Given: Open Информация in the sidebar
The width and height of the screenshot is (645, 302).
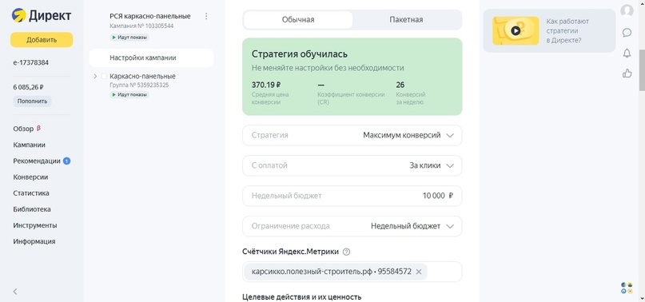Looking at the screenshot, I should [x=34, y=241].
